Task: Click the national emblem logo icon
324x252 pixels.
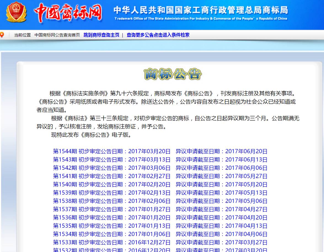Action: click(17, 12)
